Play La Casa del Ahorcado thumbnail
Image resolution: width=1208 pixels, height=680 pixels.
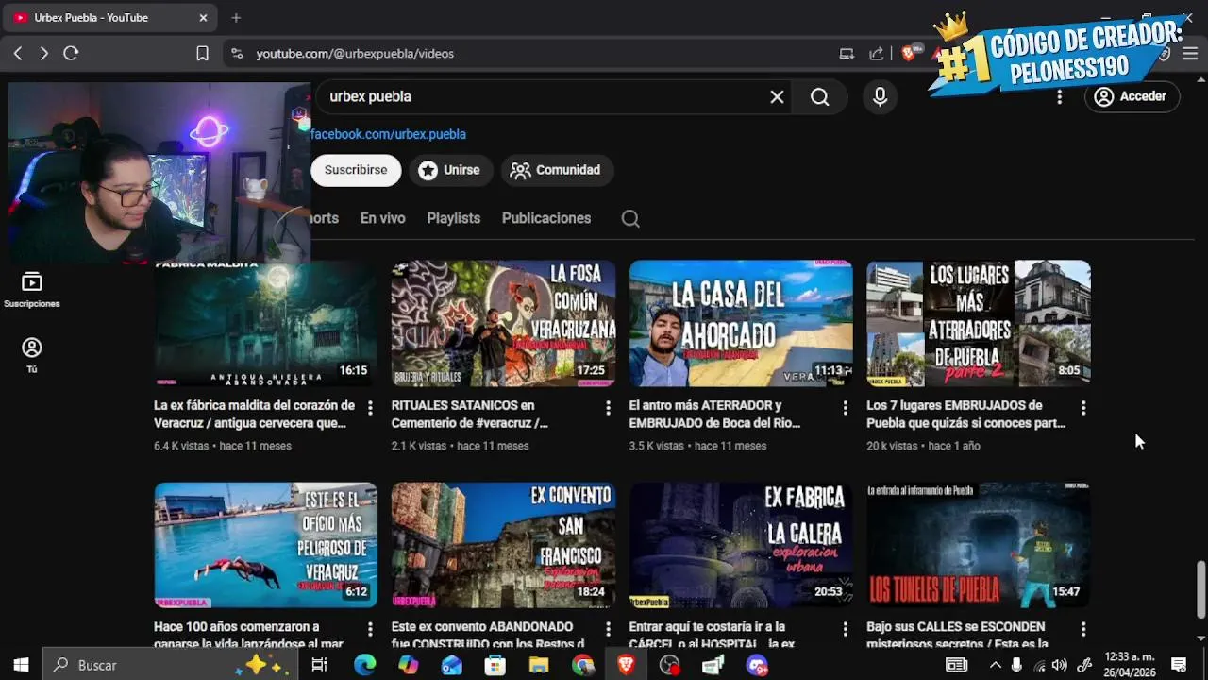(x=741, y=323)
